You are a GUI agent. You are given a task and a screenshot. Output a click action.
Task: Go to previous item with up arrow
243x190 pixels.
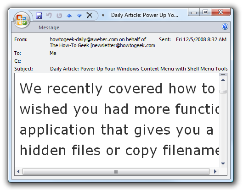(x=69, y=16)
